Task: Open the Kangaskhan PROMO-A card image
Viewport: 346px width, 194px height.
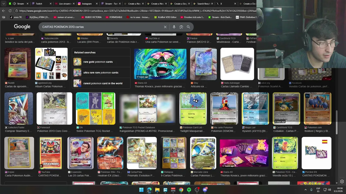Action: (147, 108)
